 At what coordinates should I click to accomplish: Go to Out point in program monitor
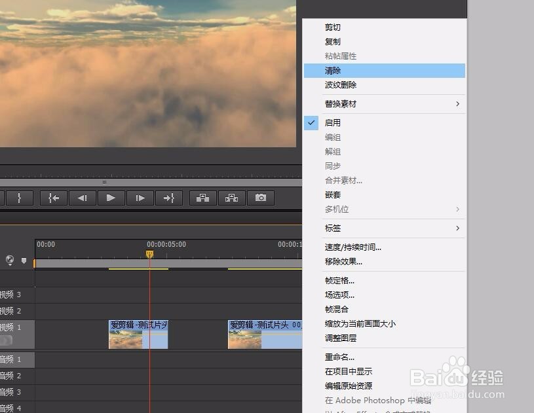pos(169,198)
